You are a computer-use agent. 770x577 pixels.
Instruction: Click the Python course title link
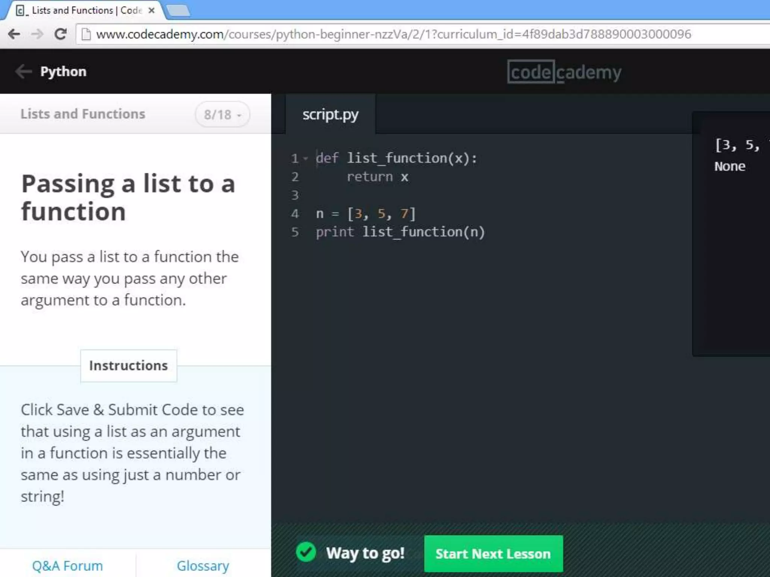click(x=63, y=71)
